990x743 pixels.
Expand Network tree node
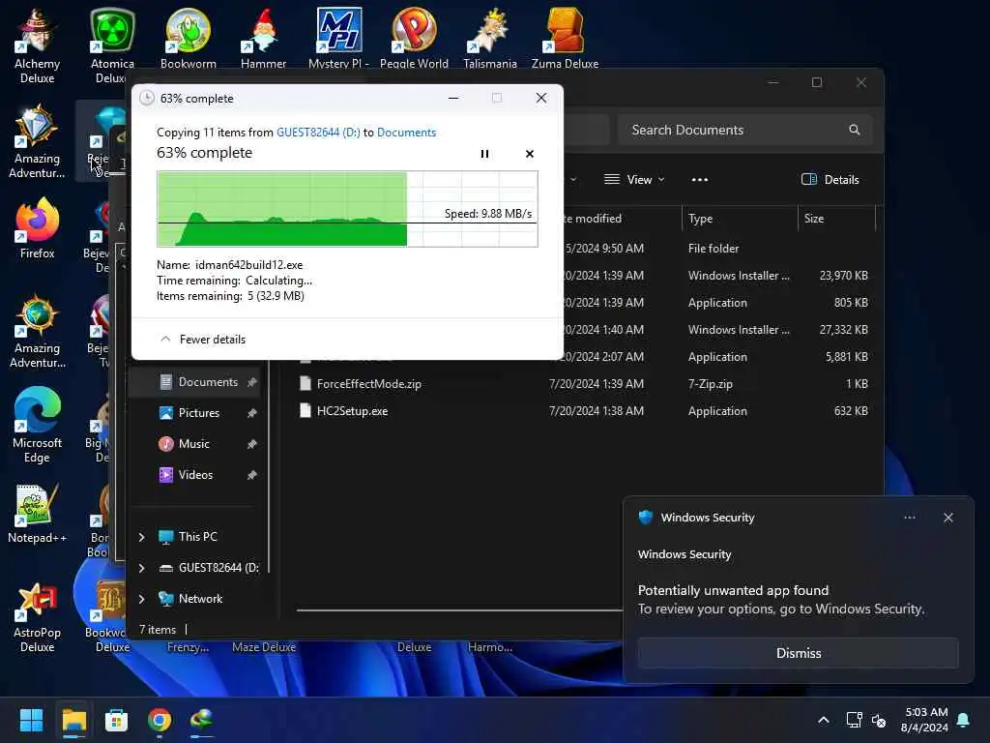(x=141, y=598)
